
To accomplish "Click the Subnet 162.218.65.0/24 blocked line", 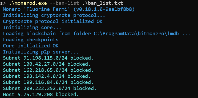I will 48,70.
